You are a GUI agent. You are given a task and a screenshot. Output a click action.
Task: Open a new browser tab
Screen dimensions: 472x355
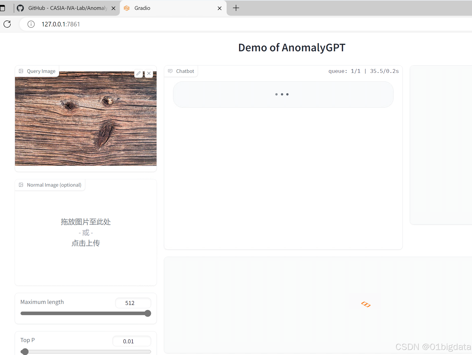[x=236, y=8]
